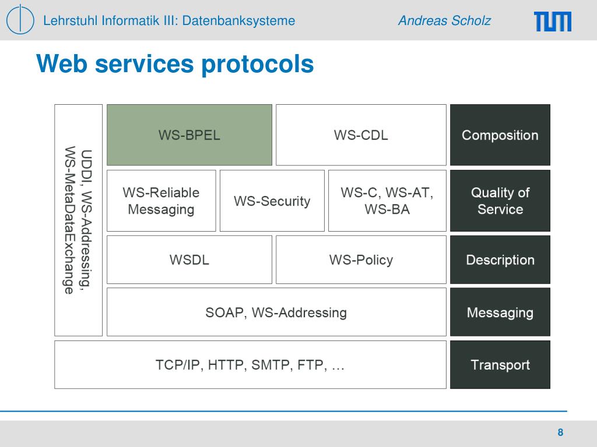Click the vertical 'UDDI, WS-Addressing, WS-MetaDataExchange' box
597x447 pixels.
tap(79, 220)
